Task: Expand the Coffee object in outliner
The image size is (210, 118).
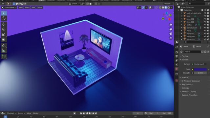Action: (181, 25)
